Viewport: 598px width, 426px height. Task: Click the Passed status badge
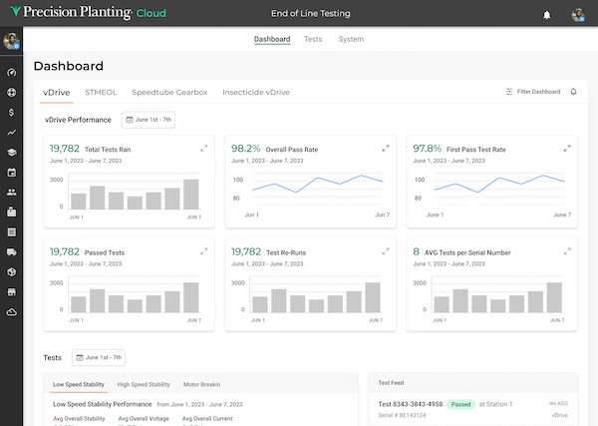click(460, 404)
